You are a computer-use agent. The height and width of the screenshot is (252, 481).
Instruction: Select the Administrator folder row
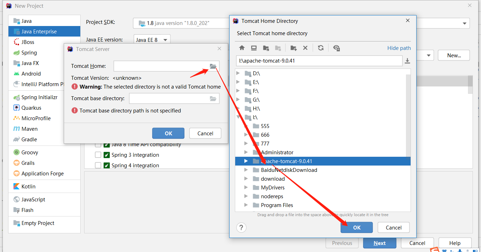(323, 153)
